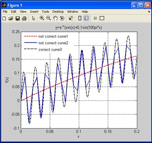Open the Tools menu
Screen dimensions: 152x143
click(46, 12)
